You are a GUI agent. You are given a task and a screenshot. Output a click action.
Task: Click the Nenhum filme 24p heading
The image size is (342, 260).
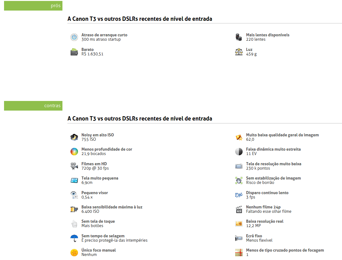[263, 207]
